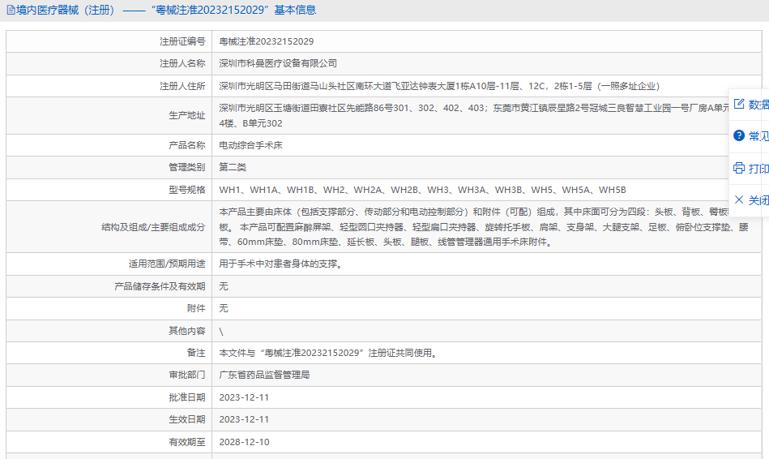Image resolution: width=769 pixels, height=459 pixels.
Task: Click expiry date 2028-12-10
Action: (244, 442)
